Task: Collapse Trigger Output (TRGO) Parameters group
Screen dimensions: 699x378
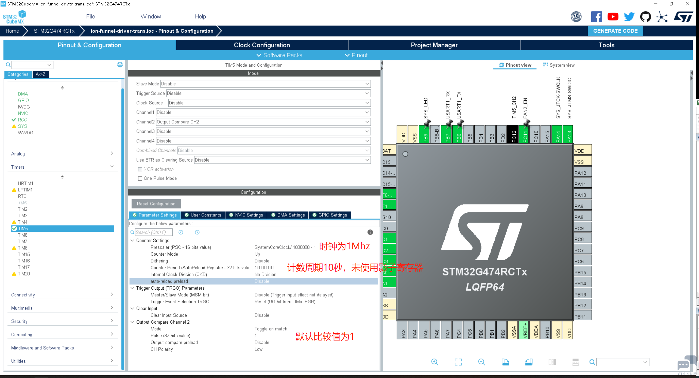Action: [132, 288]
